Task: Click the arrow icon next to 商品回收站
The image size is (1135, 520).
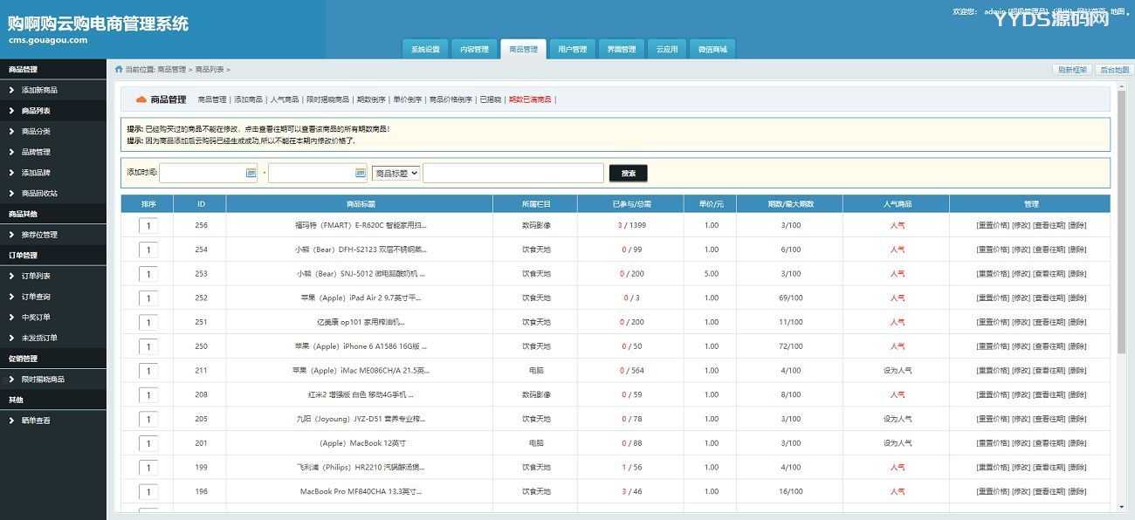Action: (x=11, y=193)
